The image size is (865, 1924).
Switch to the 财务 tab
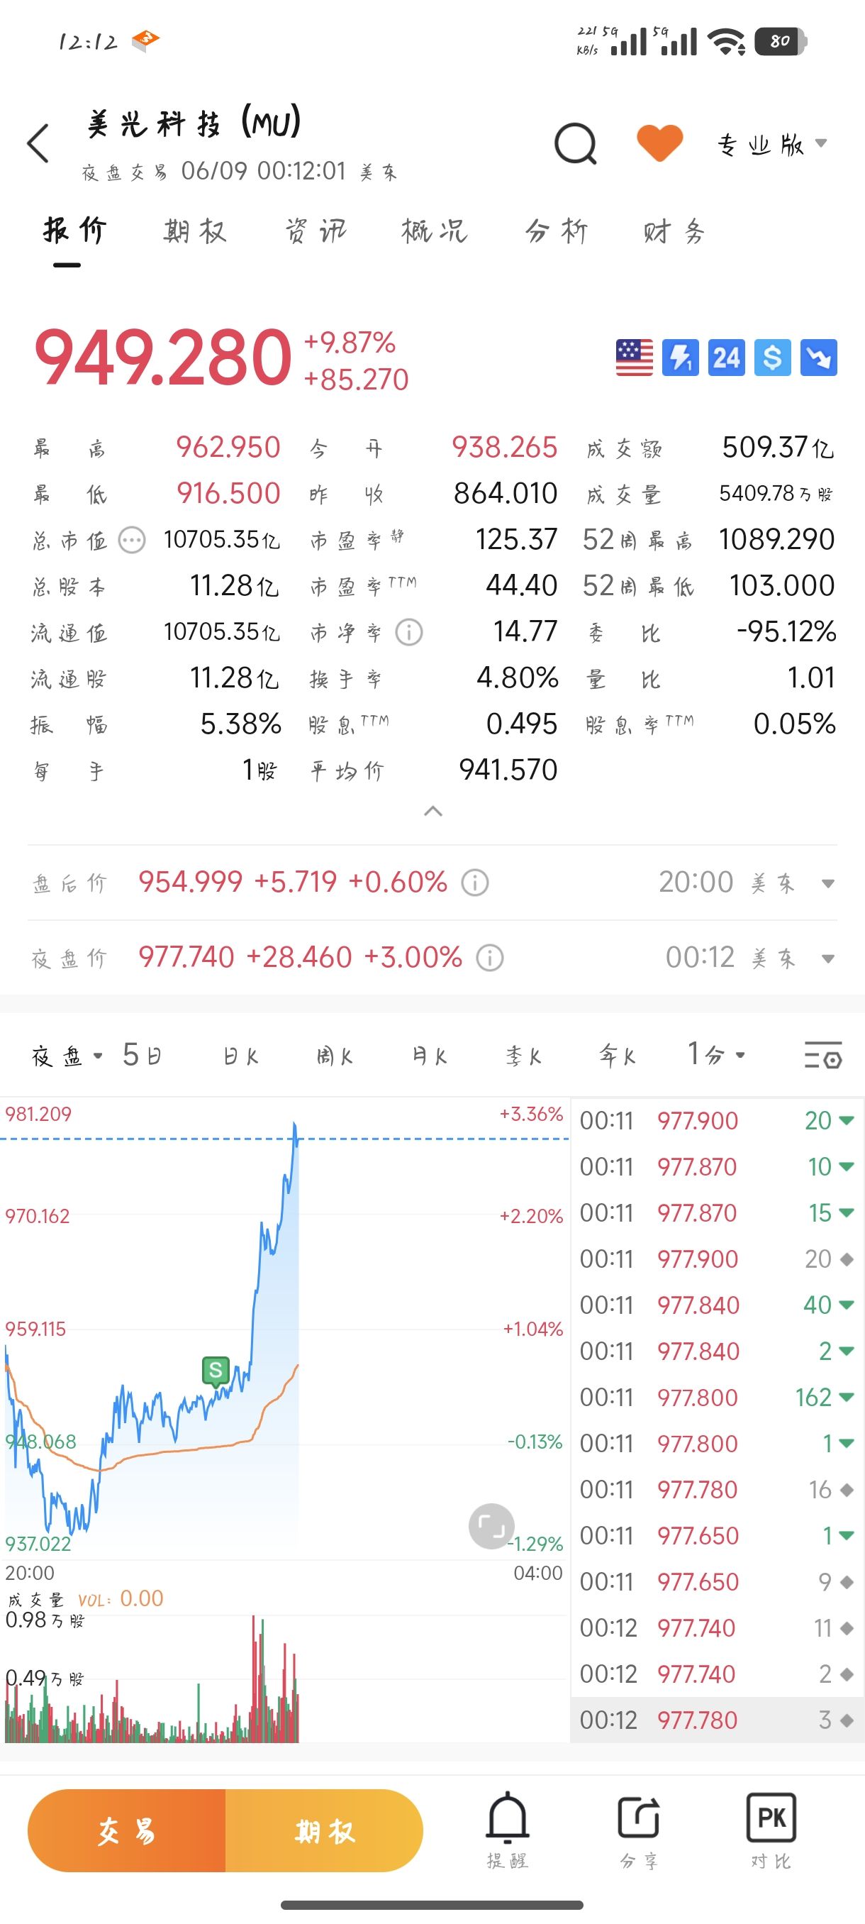pyautogui.click(x=674, y=231)
